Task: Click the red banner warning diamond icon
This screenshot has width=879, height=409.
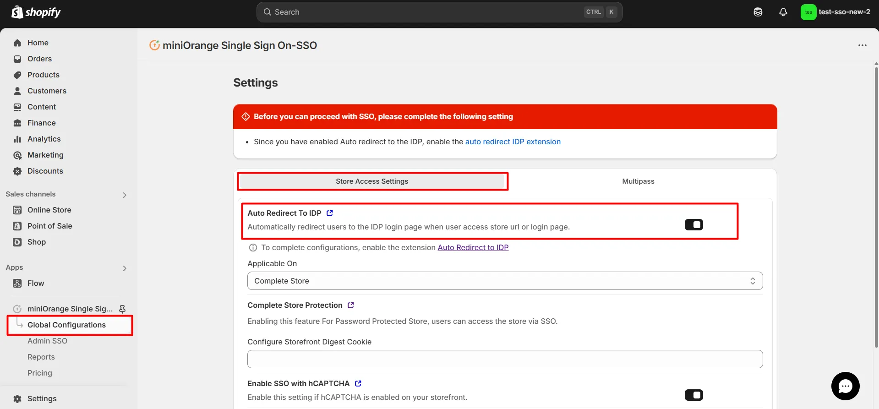Action: click(246, 116)
